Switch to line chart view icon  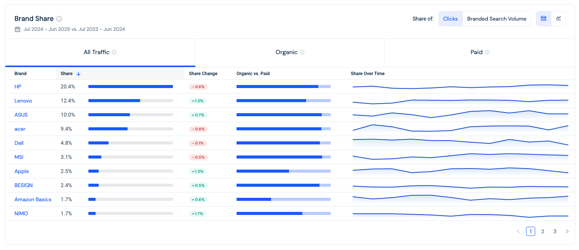pyautogui.click(x=558, y=19)
